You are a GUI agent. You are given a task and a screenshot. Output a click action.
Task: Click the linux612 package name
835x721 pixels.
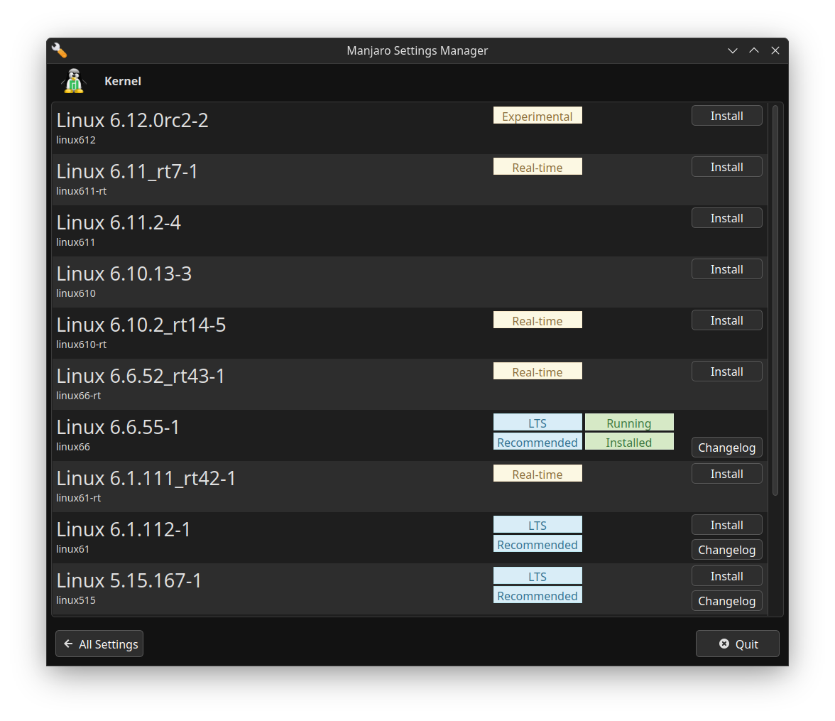(x=75, y=140)
